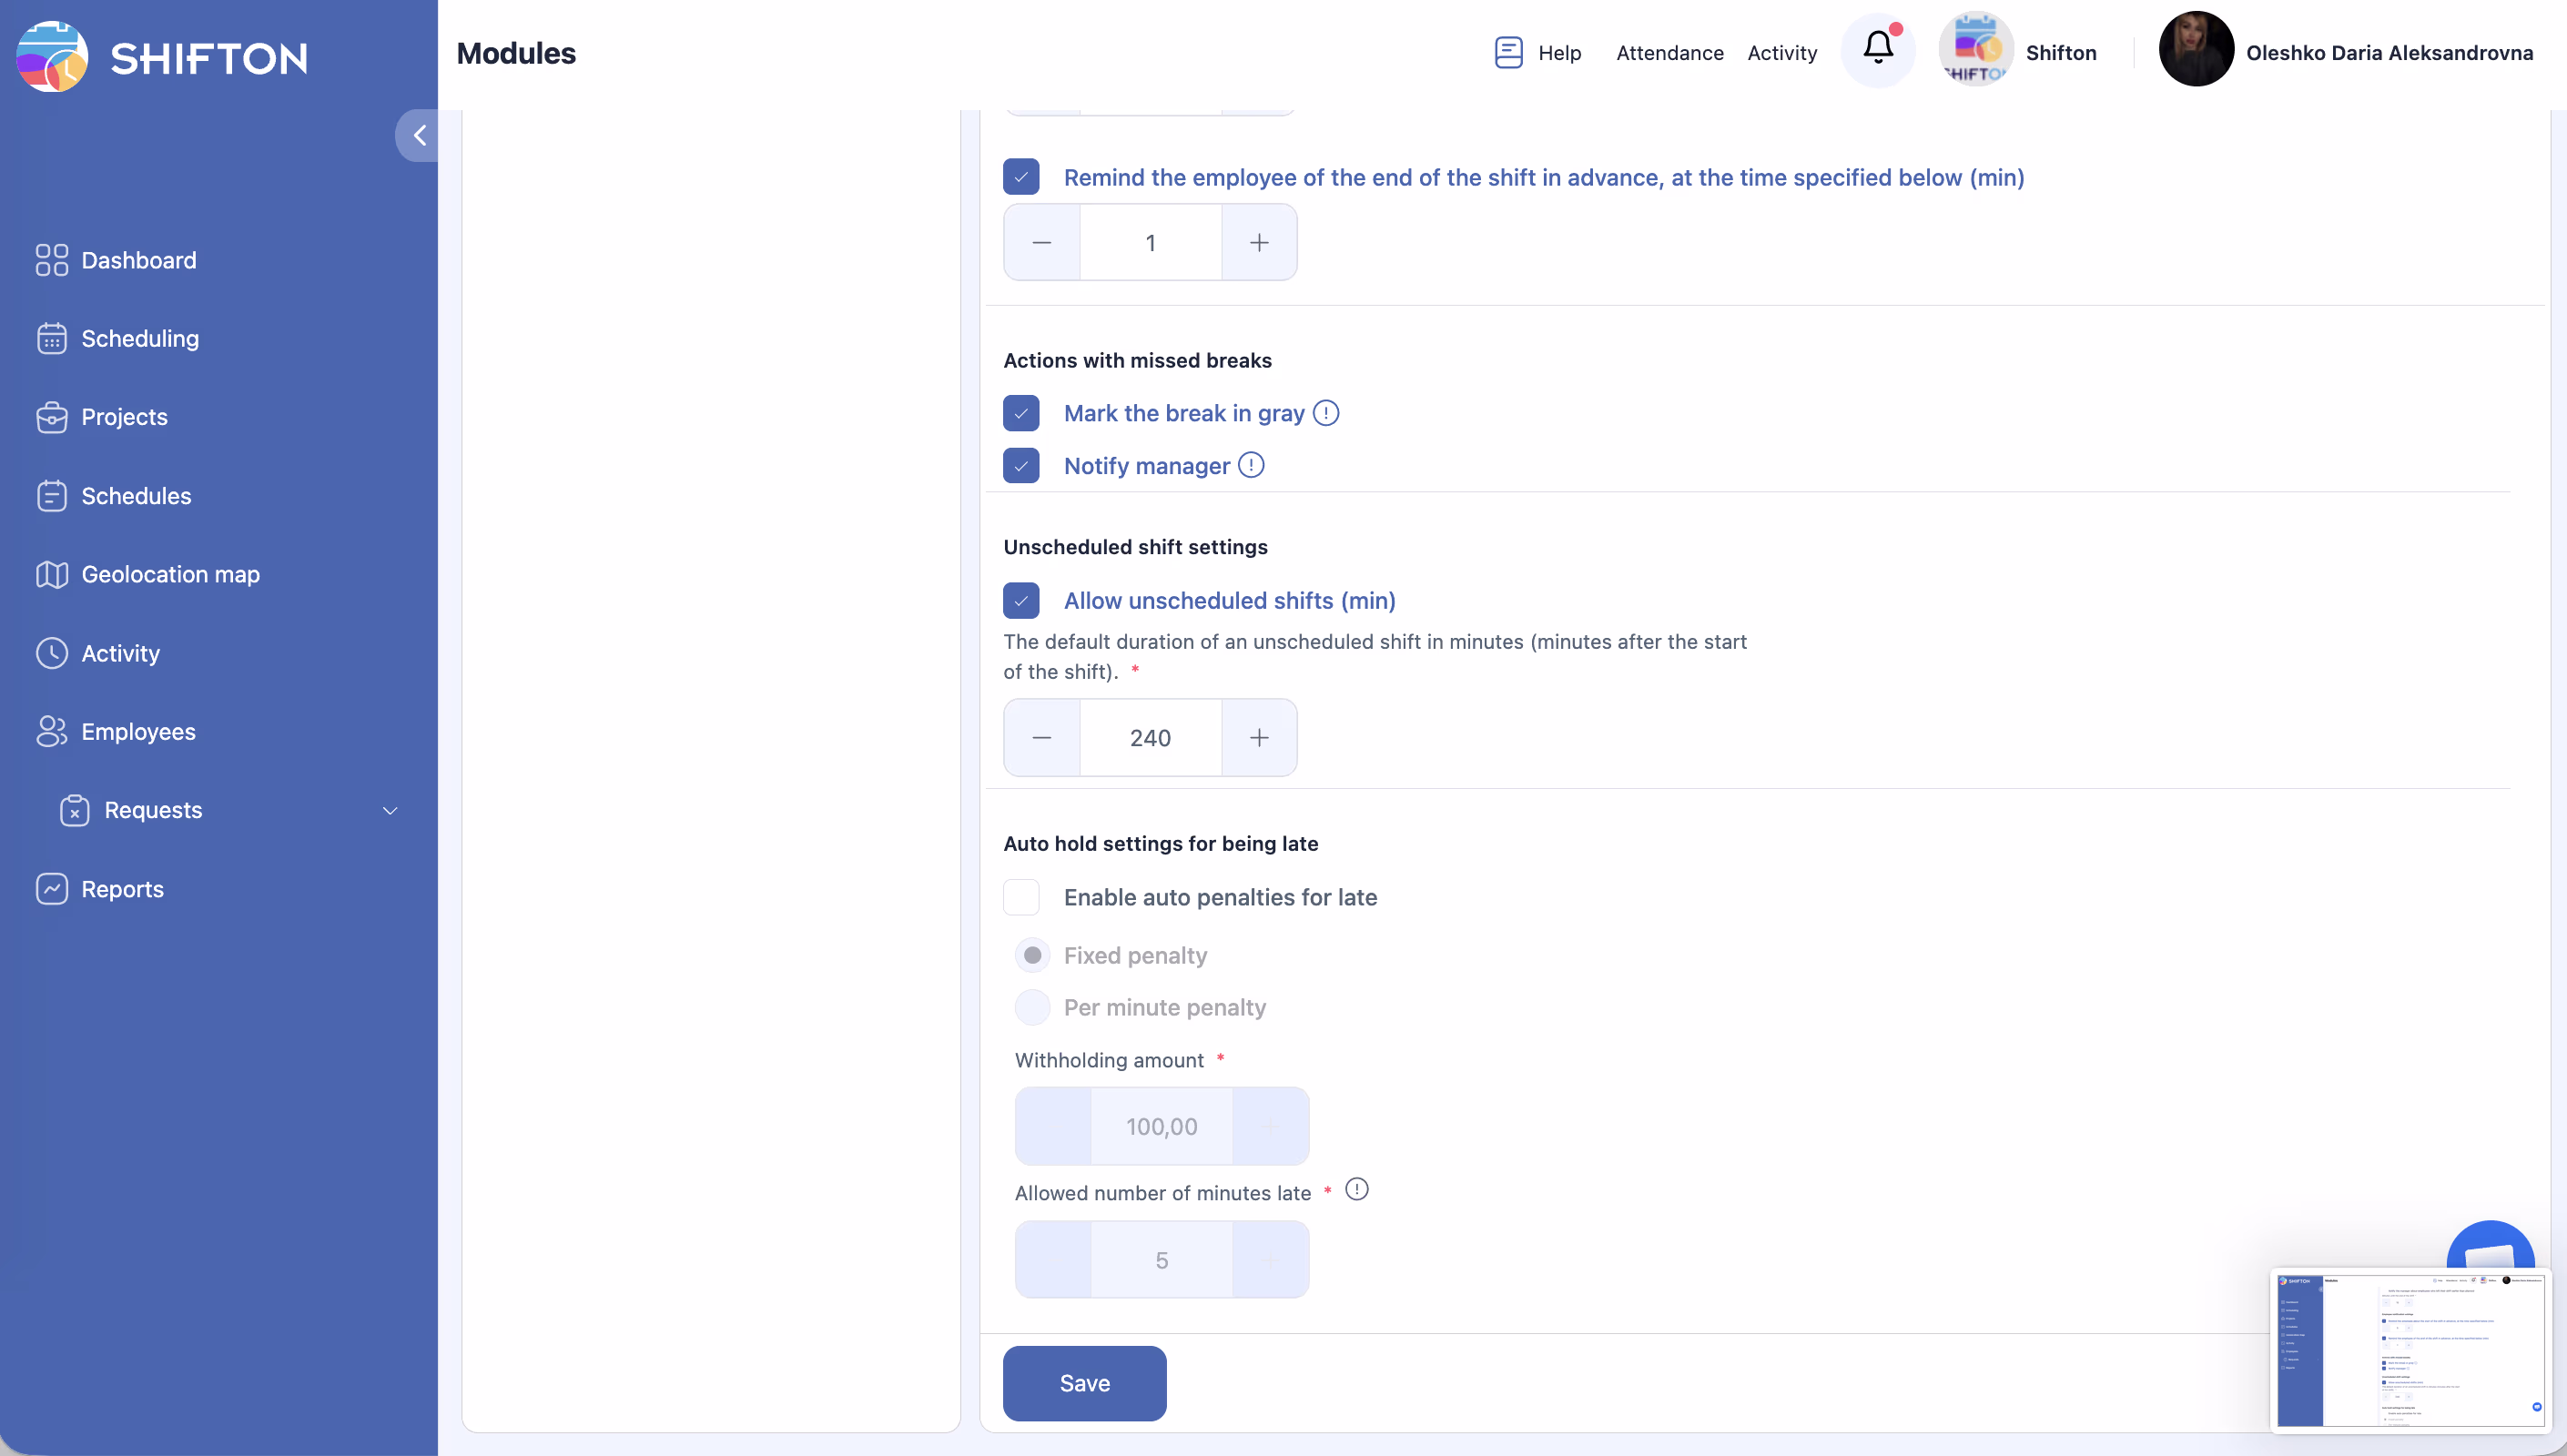This screenshot has width=2567, height=1456.
Task: Click the user profile avatar
Action: (2195, 50)
